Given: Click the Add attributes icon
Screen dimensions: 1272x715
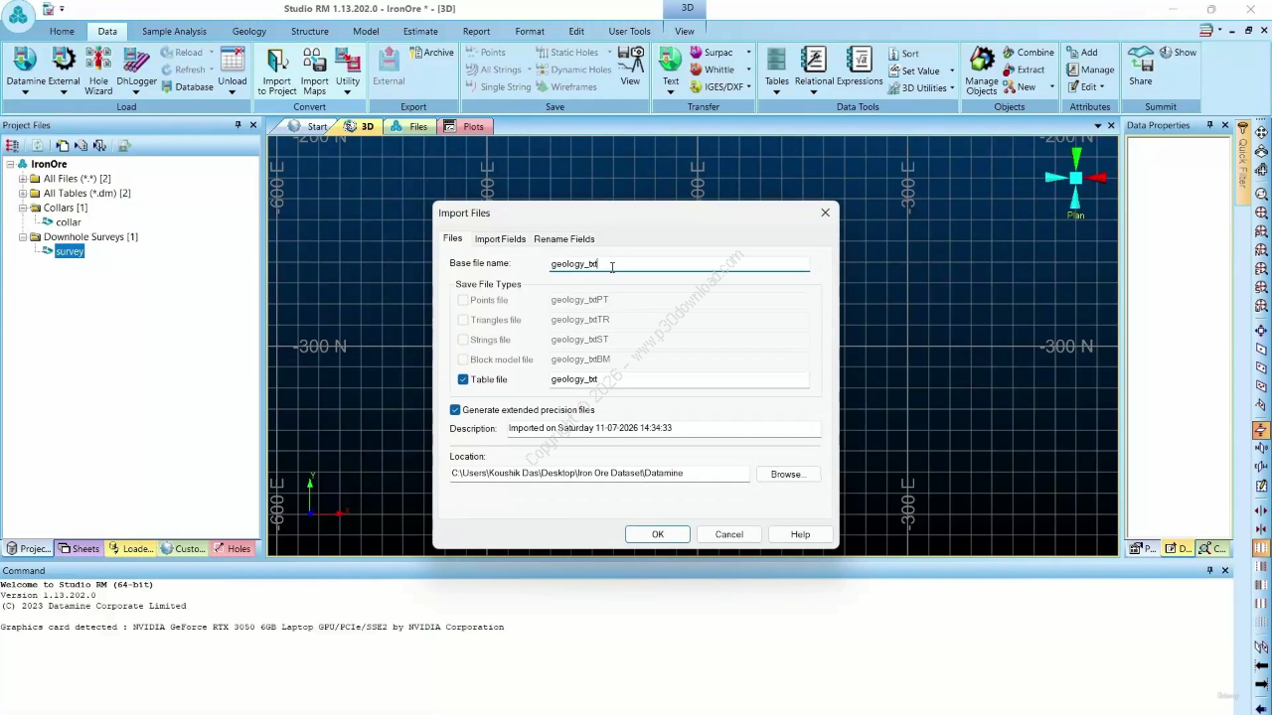Looking at the screenshot, I should click(x=1081, y=53).
